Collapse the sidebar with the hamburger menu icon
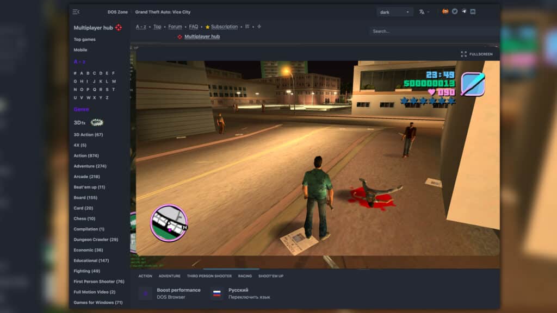The width and height of the screenshot is (557, 313). click(x=76, y=12)
